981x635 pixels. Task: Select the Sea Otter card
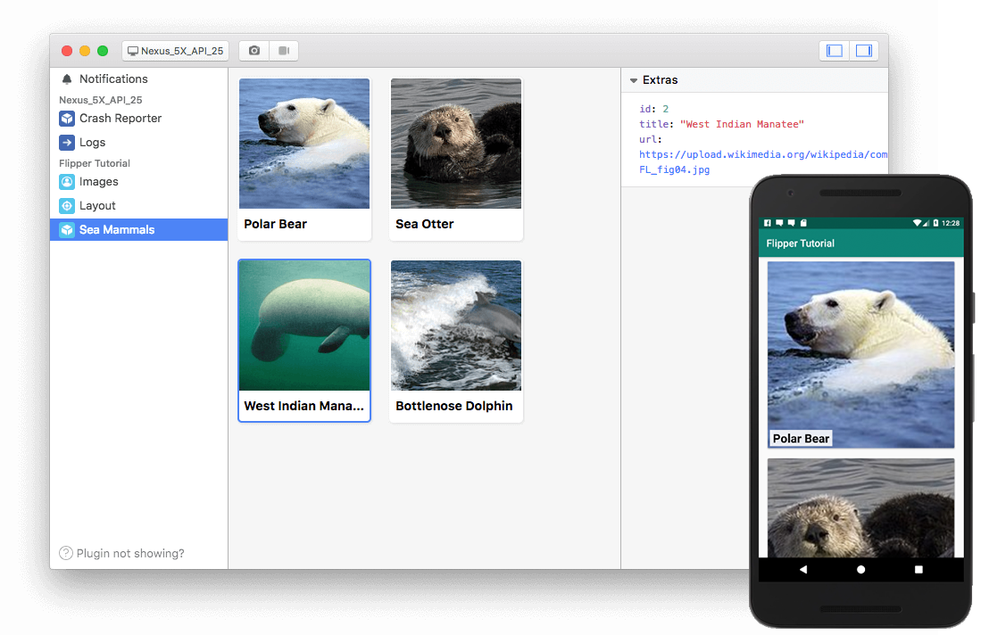pos(455,143)
